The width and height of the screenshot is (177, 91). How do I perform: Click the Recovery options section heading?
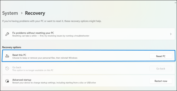[12, 47]
